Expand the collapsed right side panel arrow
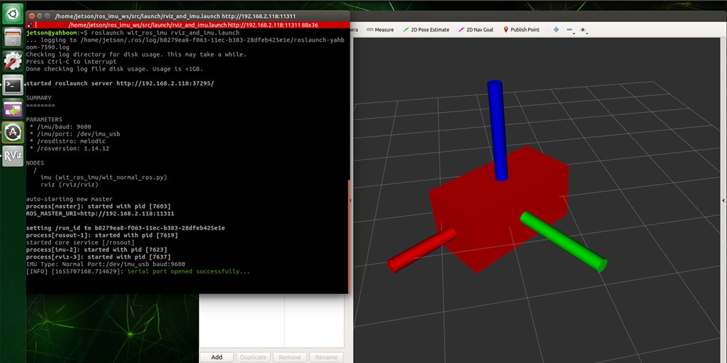 (x=724, y=200)
